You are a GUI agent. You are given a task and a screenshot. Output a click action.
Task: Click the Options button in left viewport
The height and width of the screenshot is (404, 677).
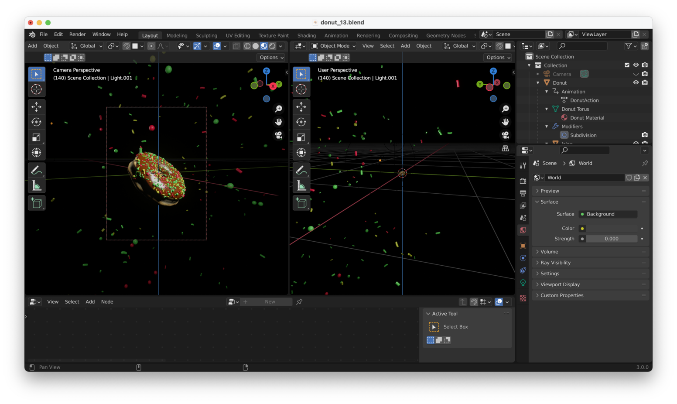(271, 58)
